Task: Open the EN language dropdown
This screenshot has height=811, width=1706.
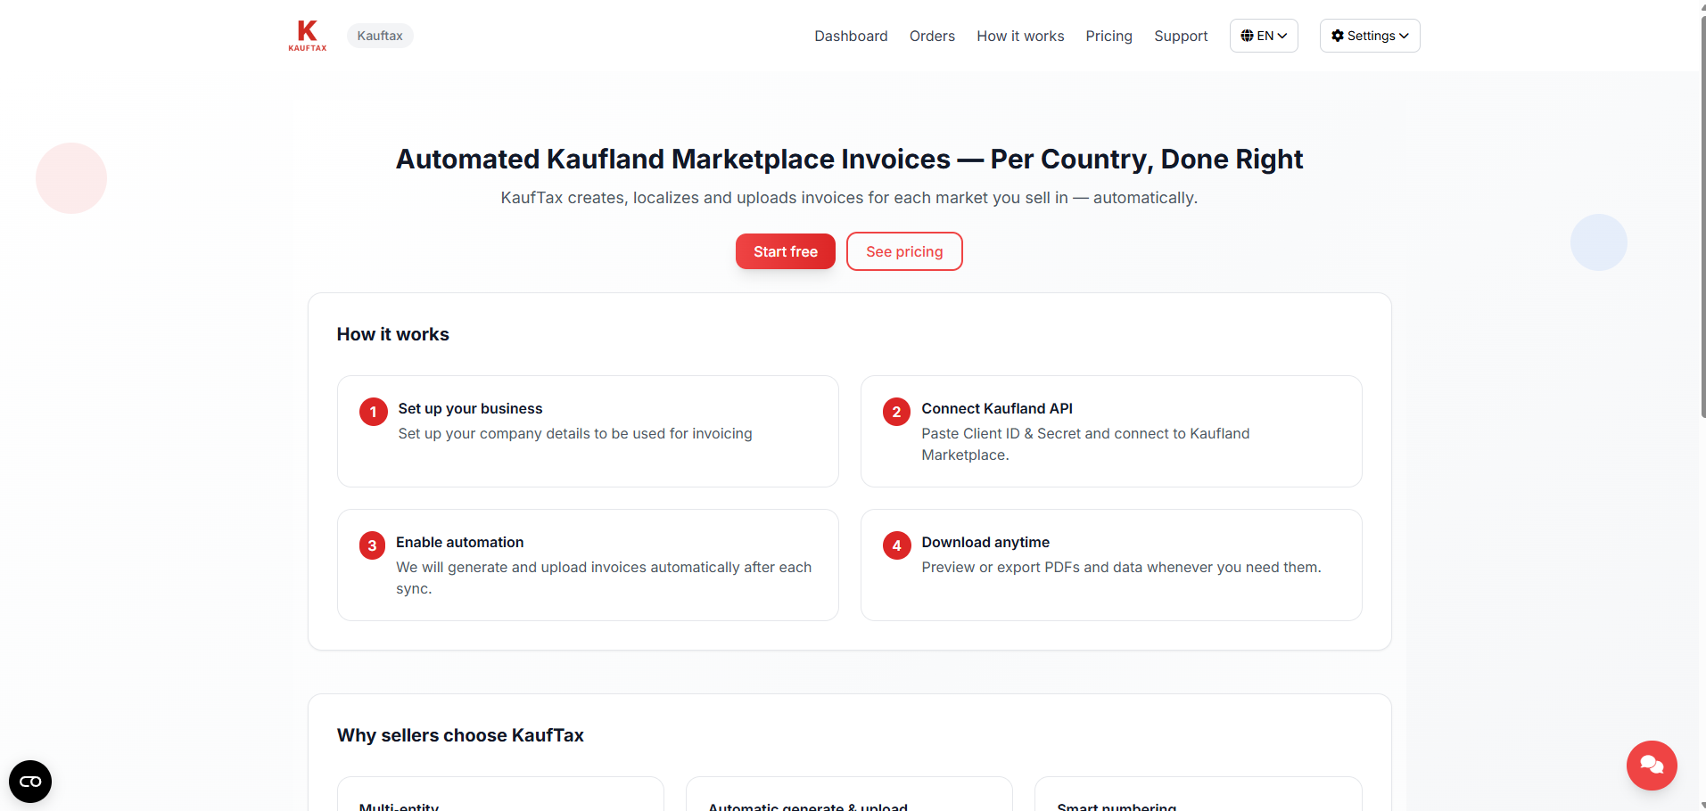Action: point(1263,36)
